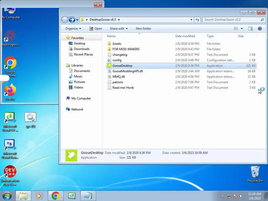Image resolution: width=268 pixels, height=201 pixels.
Task: Open the Share with dropdown
Action: (119, 29)
